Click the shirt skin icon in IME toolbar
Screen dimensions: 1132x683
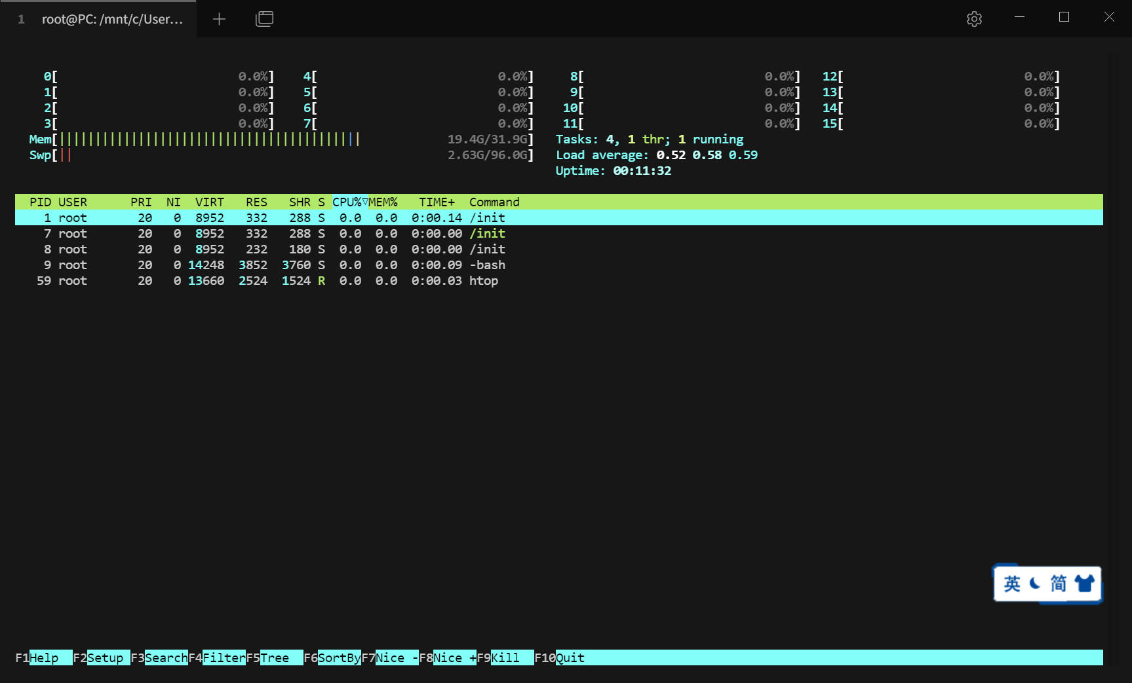click(x=1084, y=583)
